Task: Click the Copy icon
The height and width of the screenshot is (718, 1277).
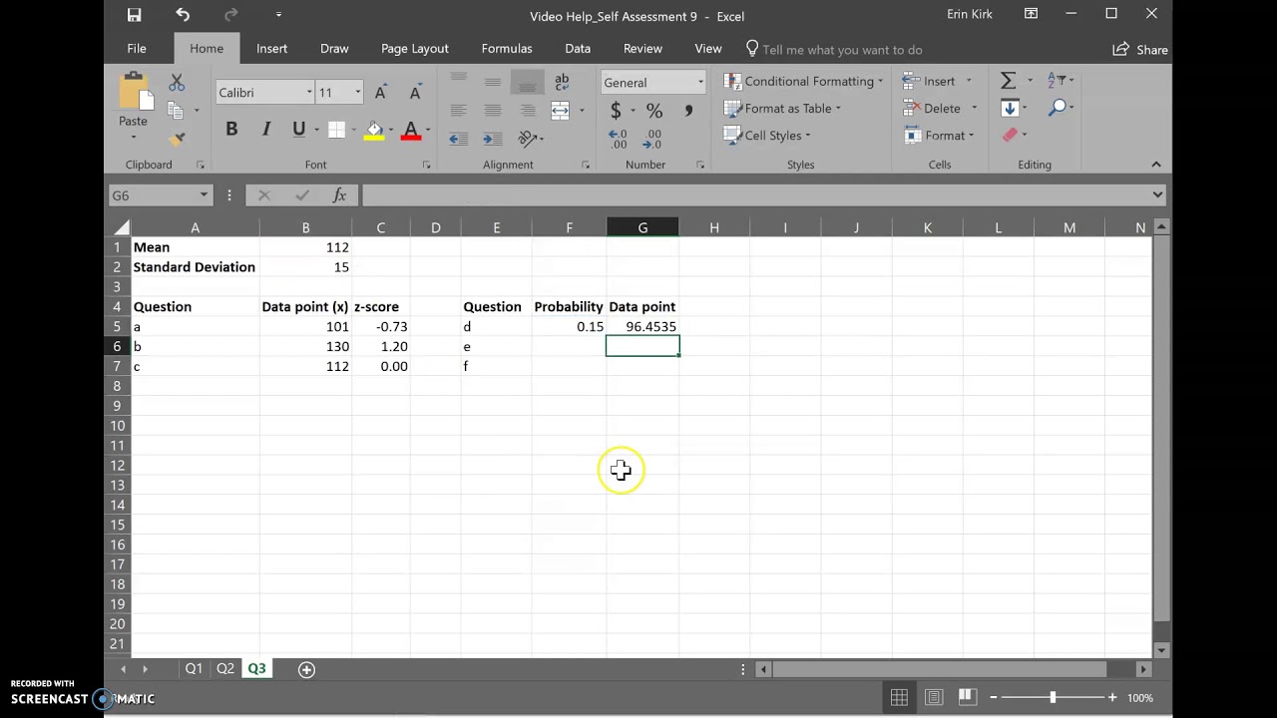Action: tap(176, 110)
